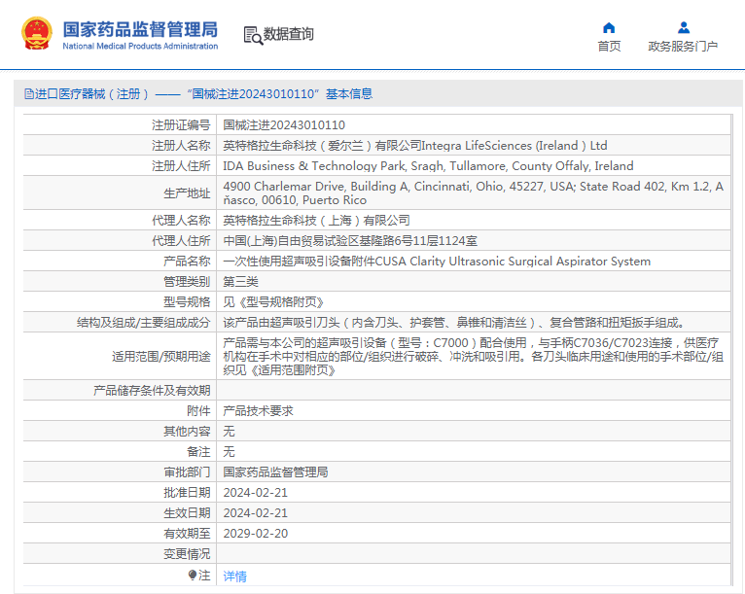Select the intended-use text mentioning C7000
The width and height of the screenshot is (745, 594).
click(474, 356)
